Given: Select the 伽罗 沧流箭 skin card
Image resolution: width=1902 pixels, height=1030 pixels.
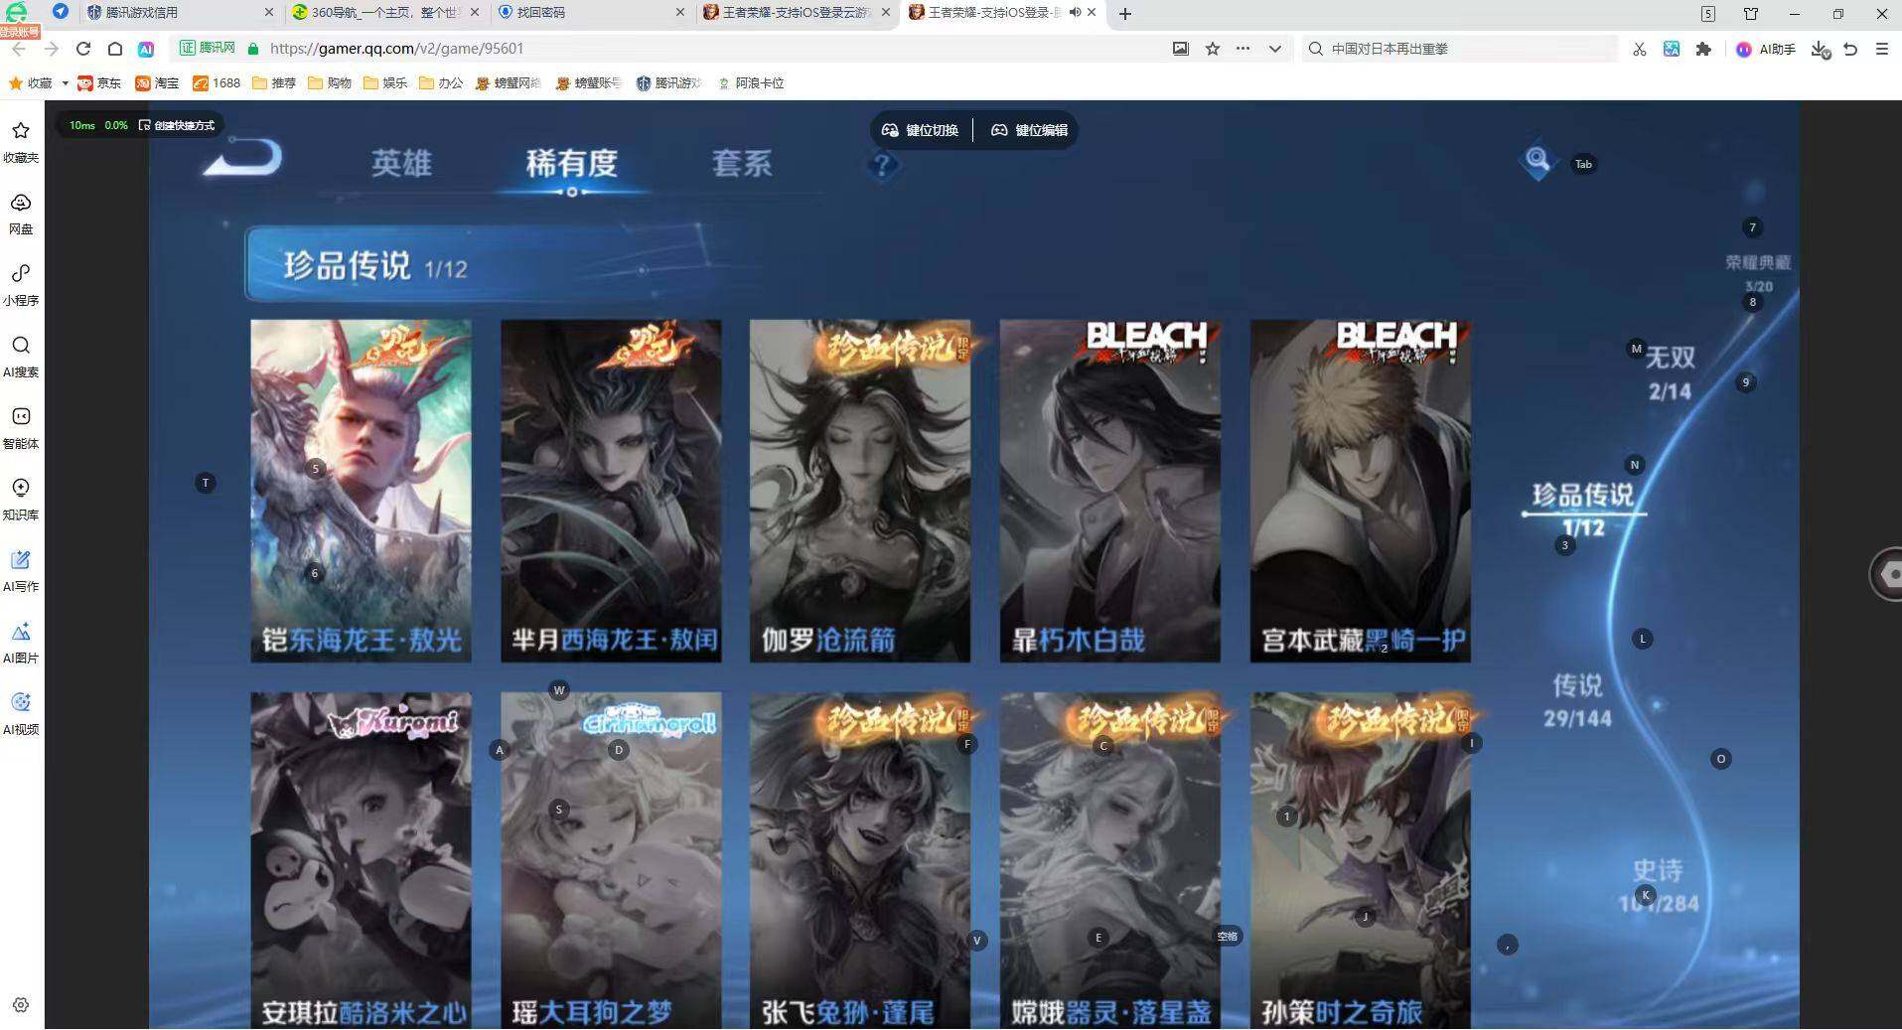Looking at the screenshot, I should click(x=860, y=491).
